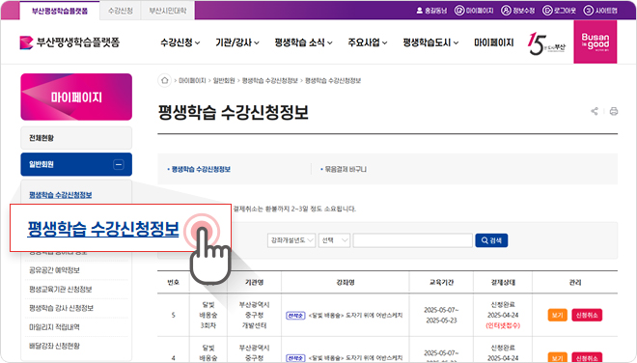This screenshot has height=363, width=637.
Task: Click the 평생학습 수강신청정보 sidebar link
Action: (x=60, y=195)
